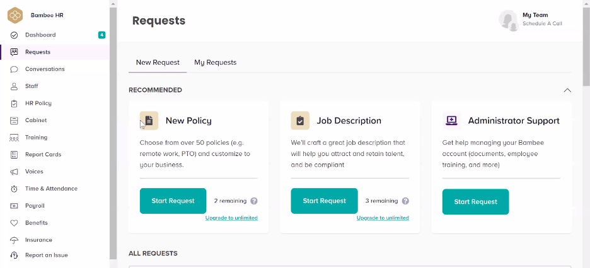Viewport: 590px width, 268px height.
Task: Open the Conversations speech bubble icon
Action: (14, 69)
